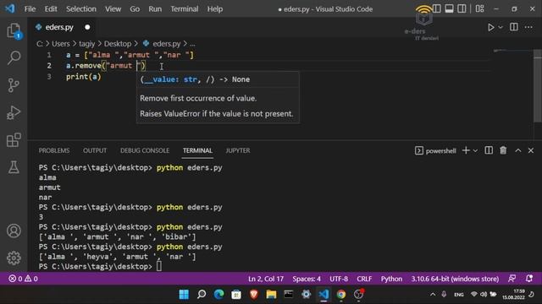This screenshot has width=542, height=304.
Task: Switch to the OUTPUT panel tab
Action: point(95,150)
